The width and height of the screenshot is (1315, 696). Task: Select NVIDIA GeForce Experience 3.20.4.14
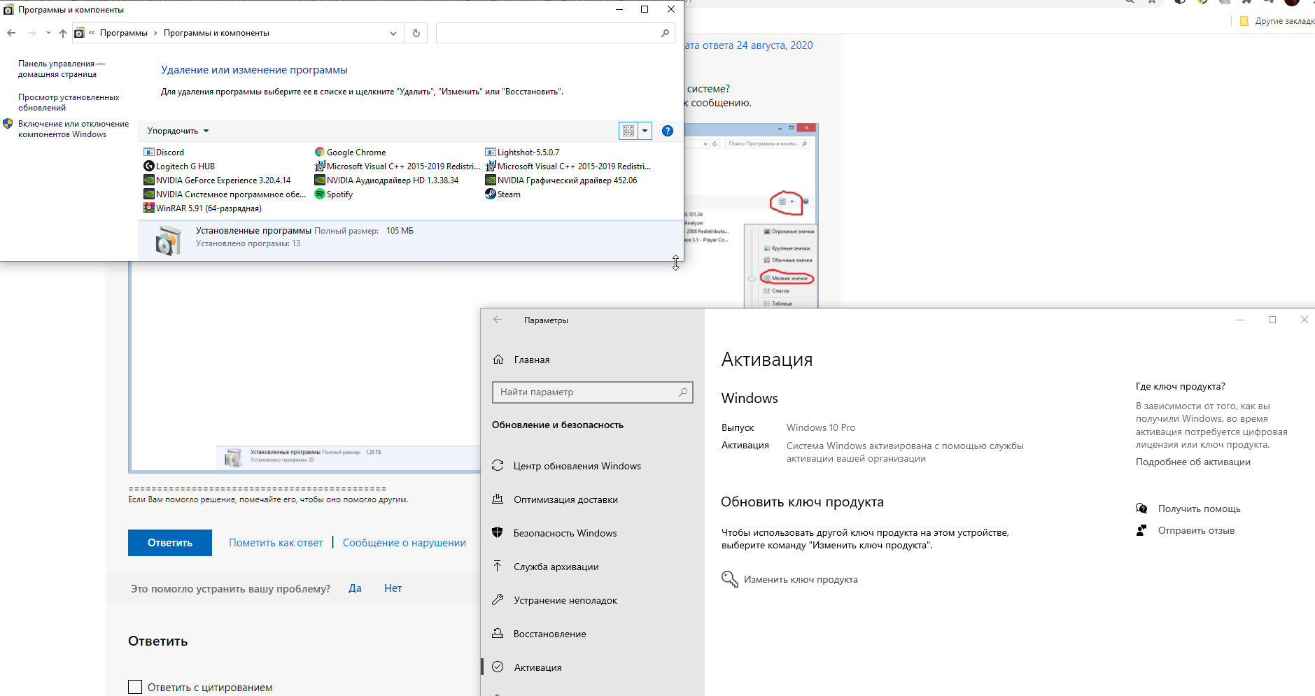click(x=217, y=180)
